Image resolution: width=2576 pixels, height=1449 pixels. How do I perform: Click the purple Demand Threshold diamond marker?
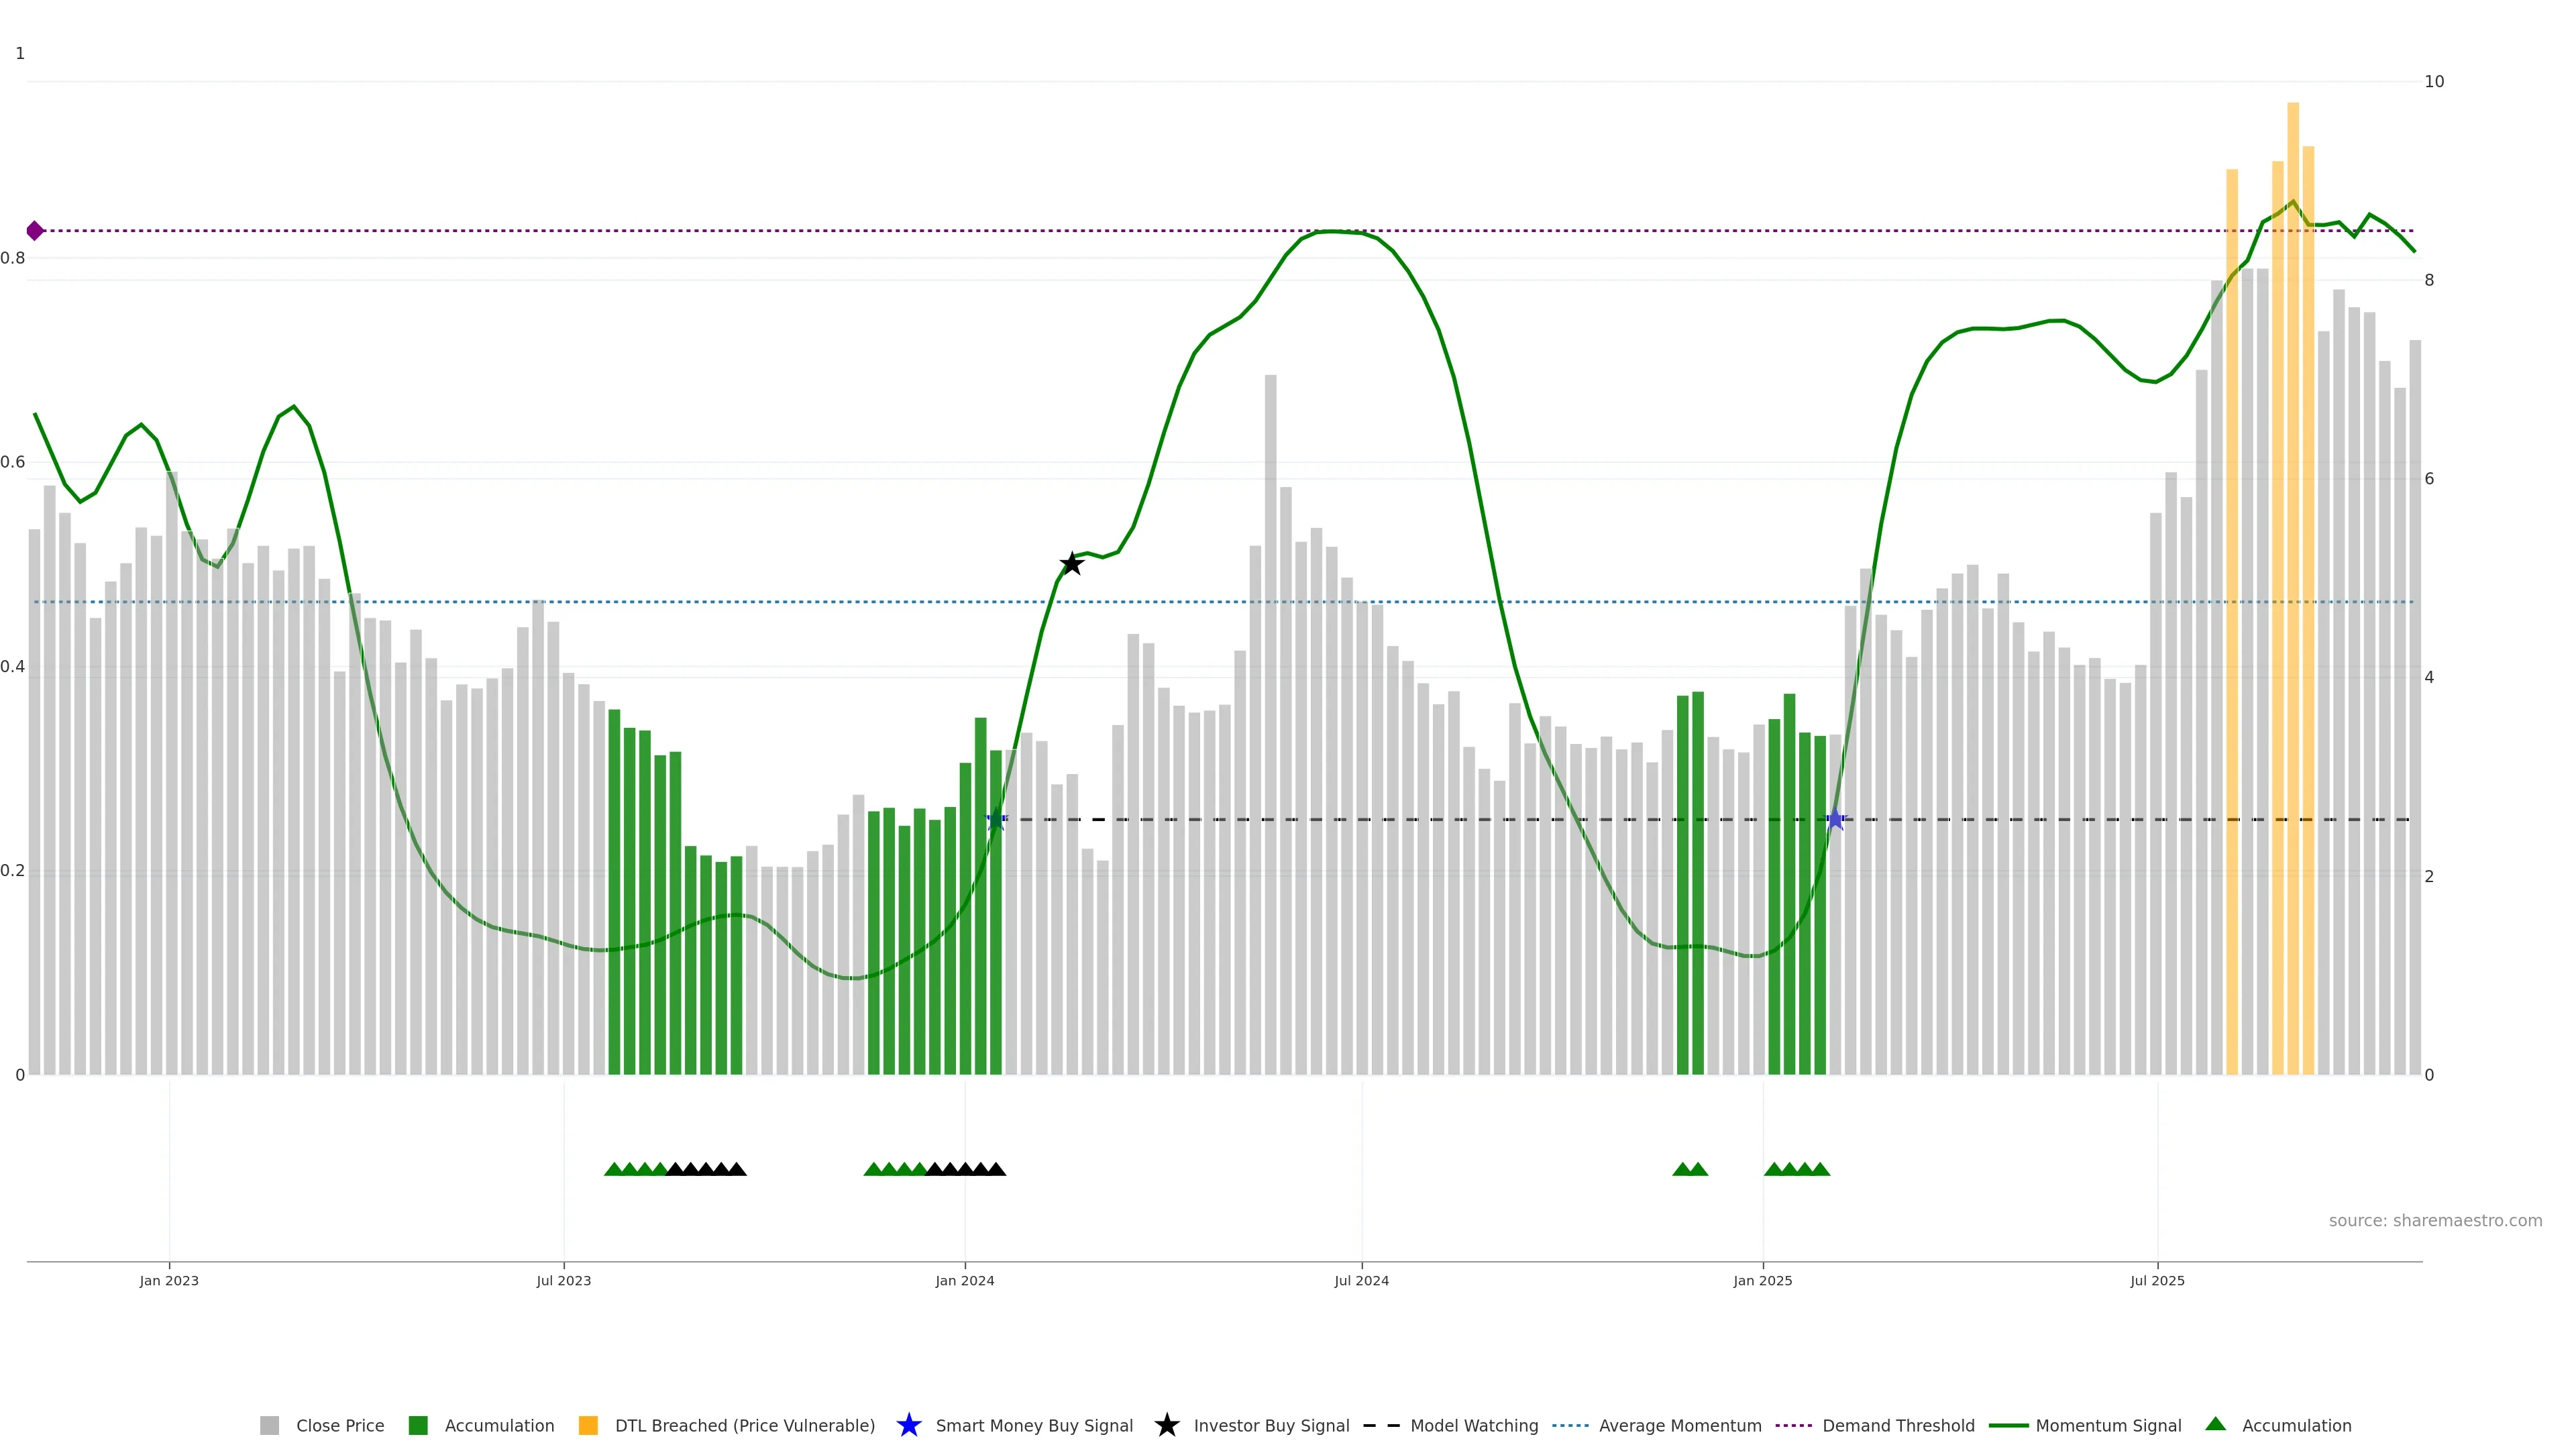(x=35, y=231)
